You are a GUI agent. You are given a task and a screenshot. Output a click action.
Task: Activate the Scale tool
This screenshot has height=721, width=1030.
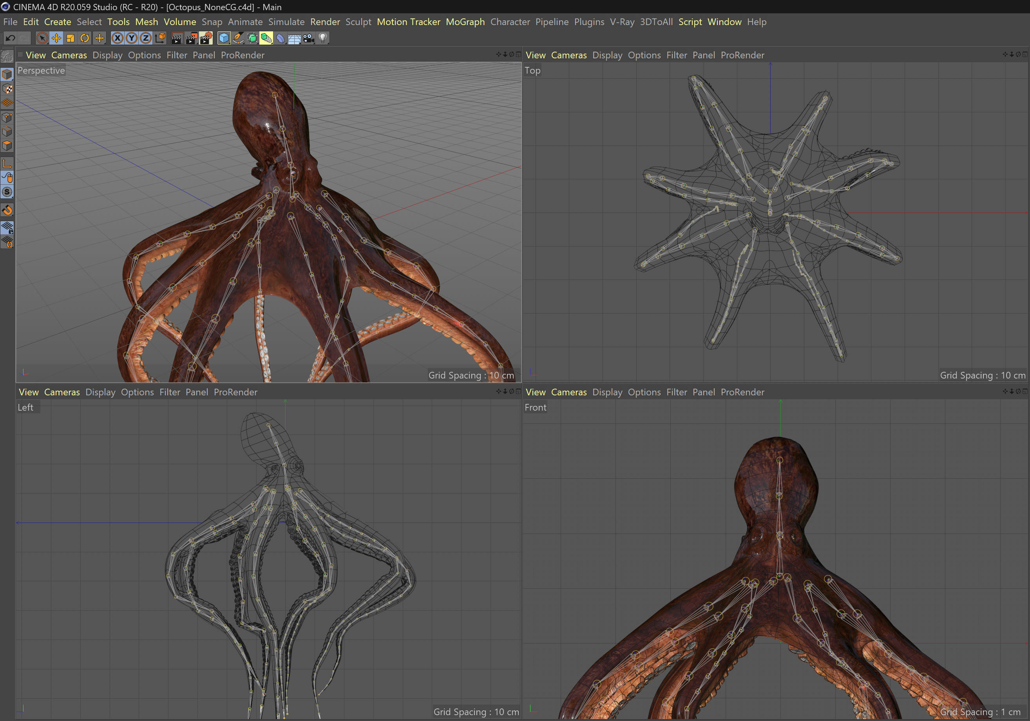click(71, 38)
